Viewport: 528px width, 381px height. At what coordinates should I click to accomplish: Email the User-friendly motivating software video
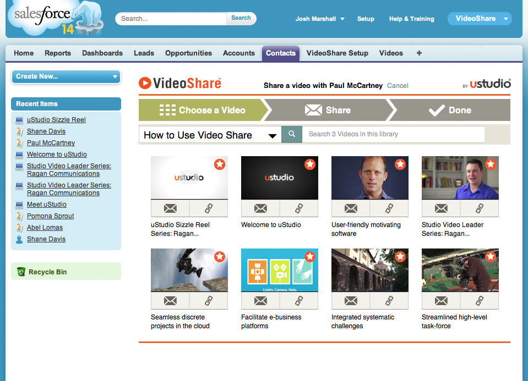(x=351, y=208)
